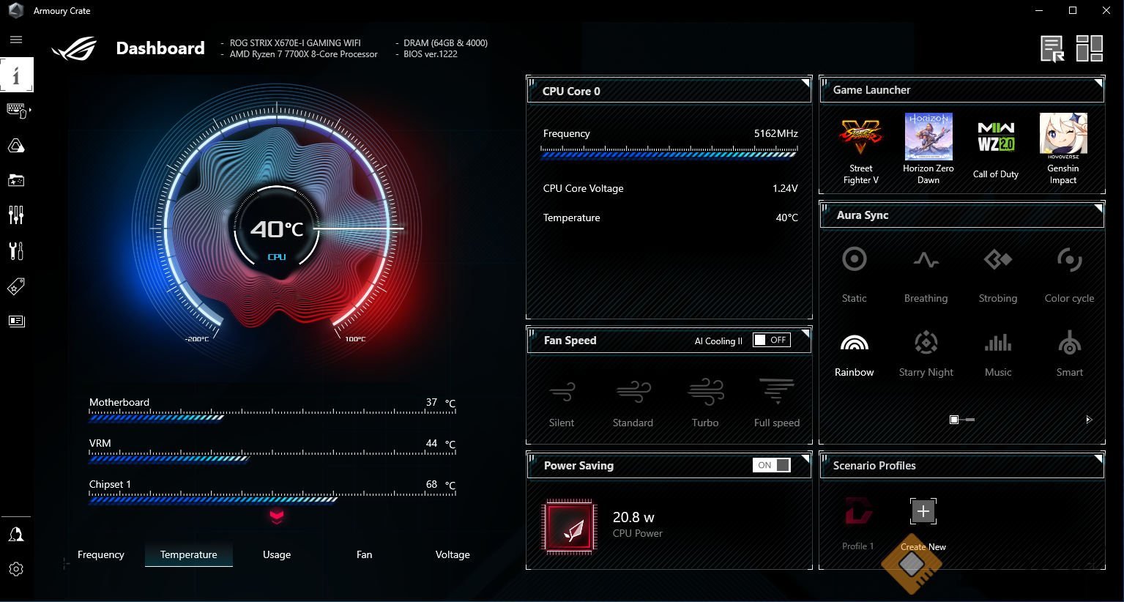This screenshot has width=1124, height=602.
Task: Click the 'BIOS ver.1222' text
Action: [431, 54]
